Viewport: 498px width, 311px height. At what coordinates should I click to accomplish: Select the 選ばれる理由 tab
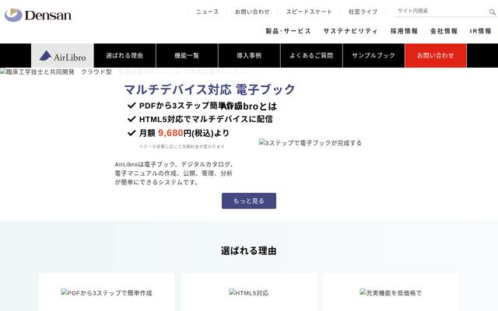124,55
